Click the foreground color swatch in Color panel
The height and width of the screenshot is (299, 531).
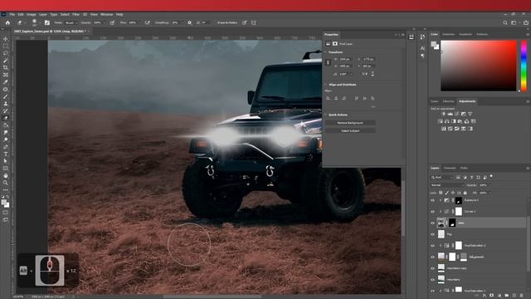point(434,44)
